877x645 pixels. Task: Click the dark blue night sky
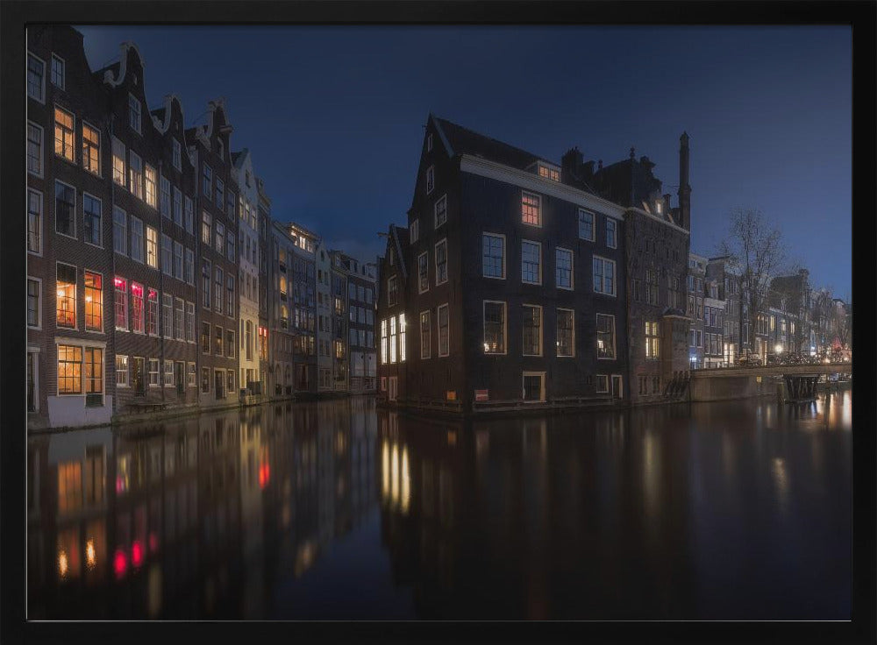pyautogui.click(x=351, y=105)
